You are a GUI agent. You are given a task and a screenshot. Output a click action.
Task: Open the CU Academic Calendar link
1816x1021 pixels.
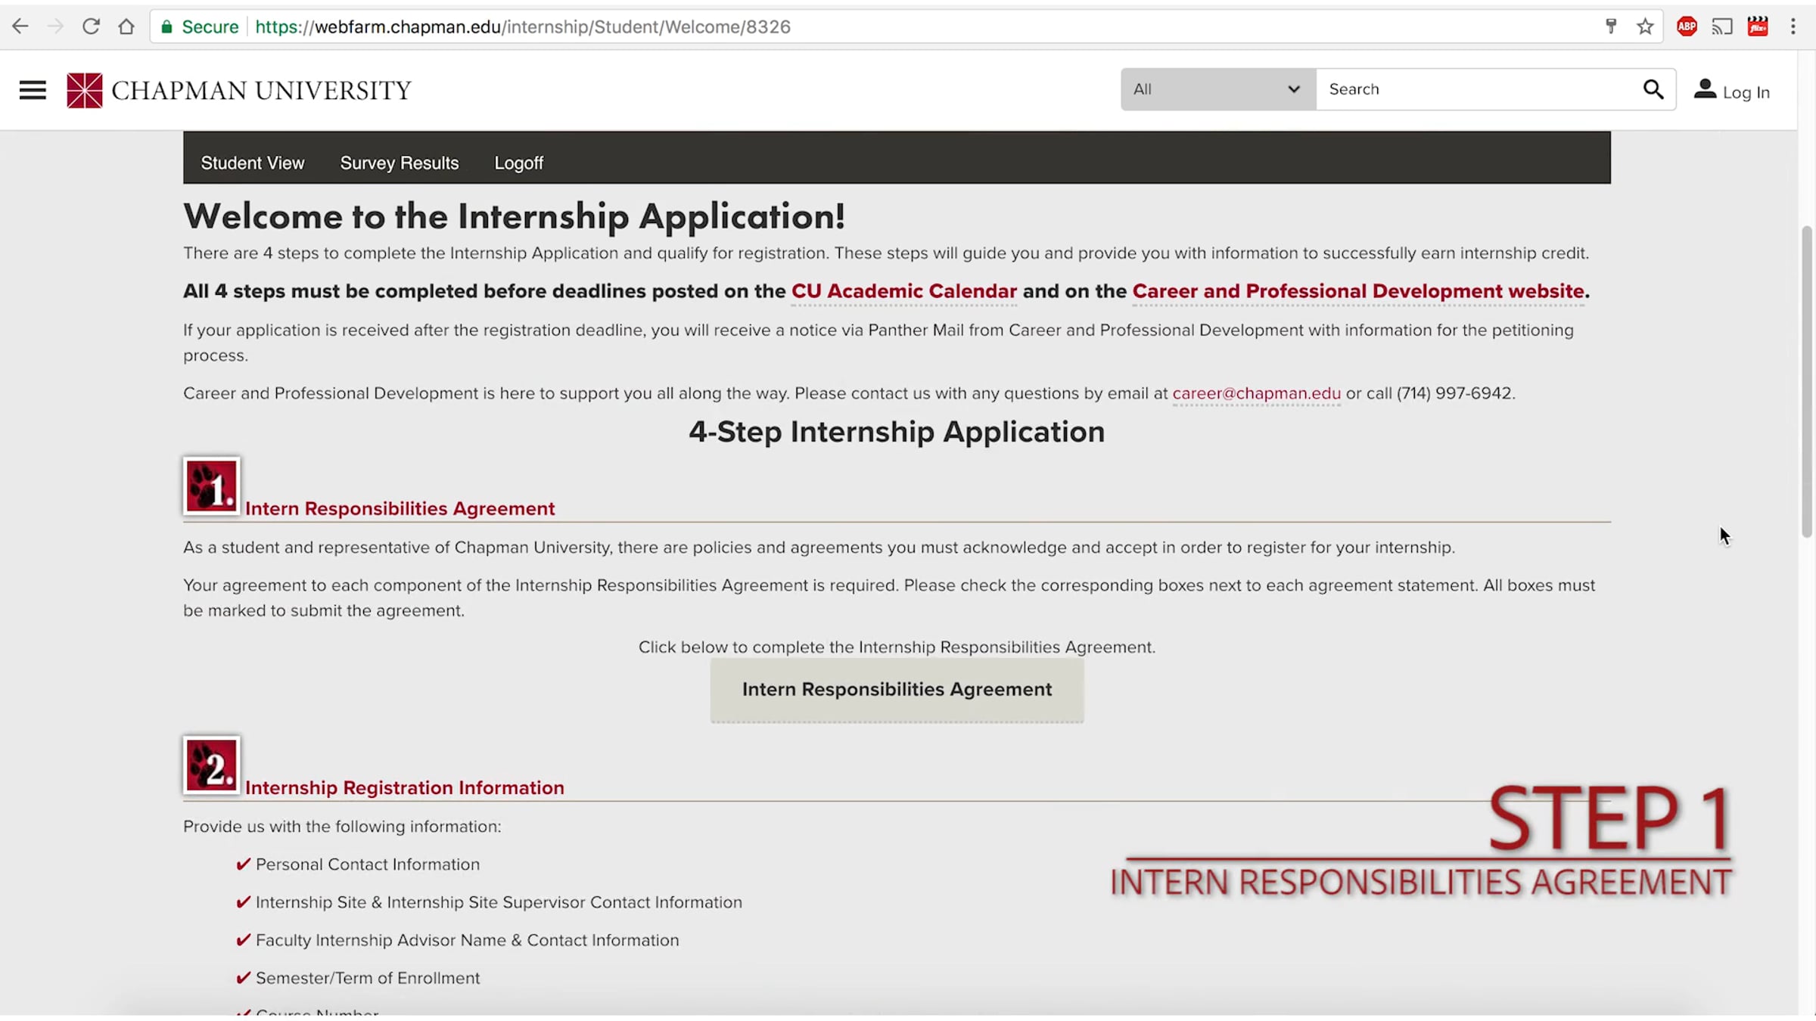coord(904,291)
